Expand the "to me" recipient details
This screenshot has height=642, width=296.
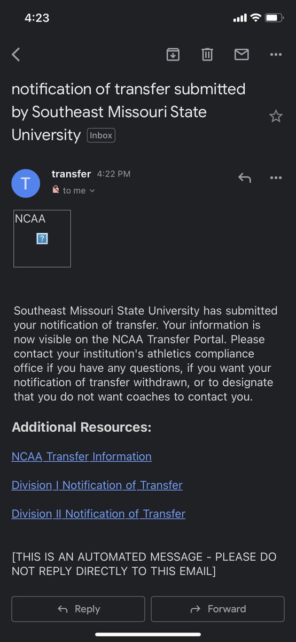point(79,190)
